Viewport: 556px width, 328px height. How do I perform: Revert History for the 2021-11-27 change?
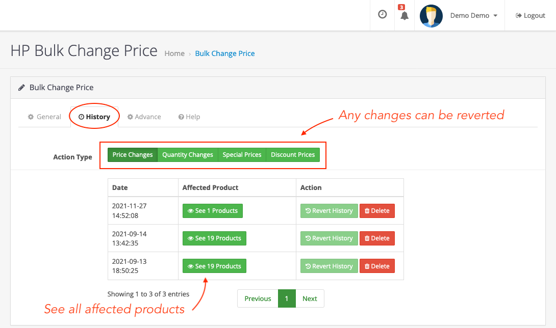(x=328, y=210)
